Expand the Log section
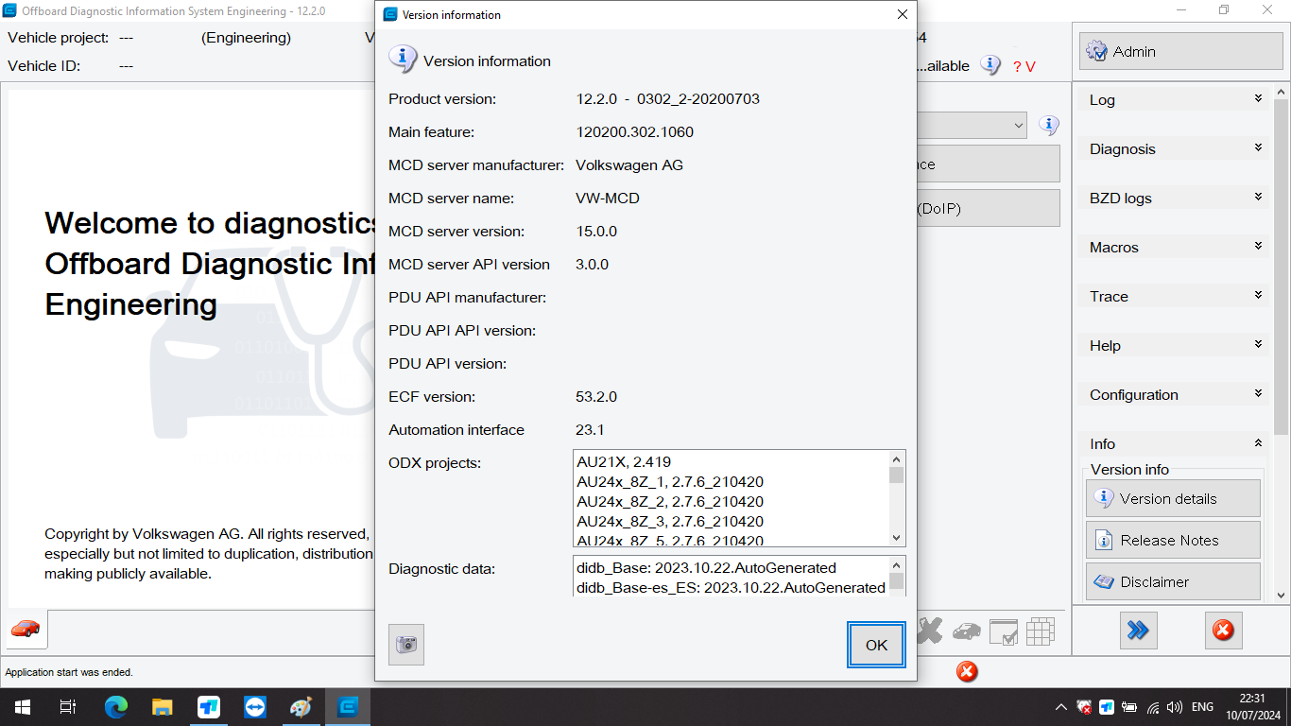The height and width of the screenshot is (726, 1291). [1175, 99]
